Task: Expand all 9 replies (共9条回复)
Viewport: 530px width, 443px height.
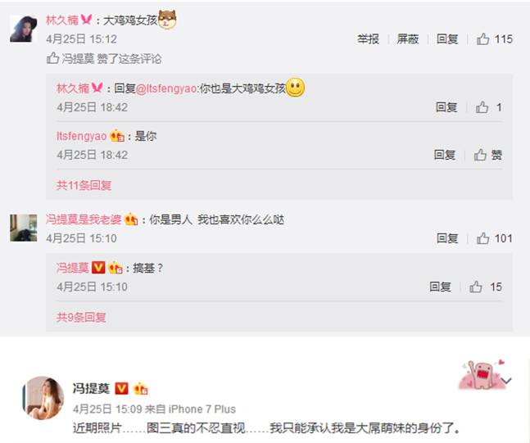Action: tap(81, 317)
